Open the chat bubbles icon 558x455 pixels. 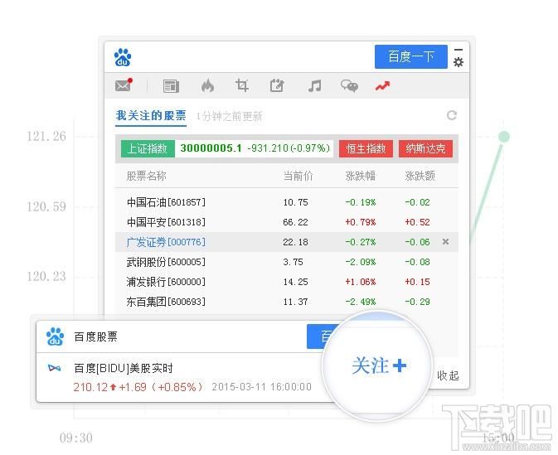[349, 85]
